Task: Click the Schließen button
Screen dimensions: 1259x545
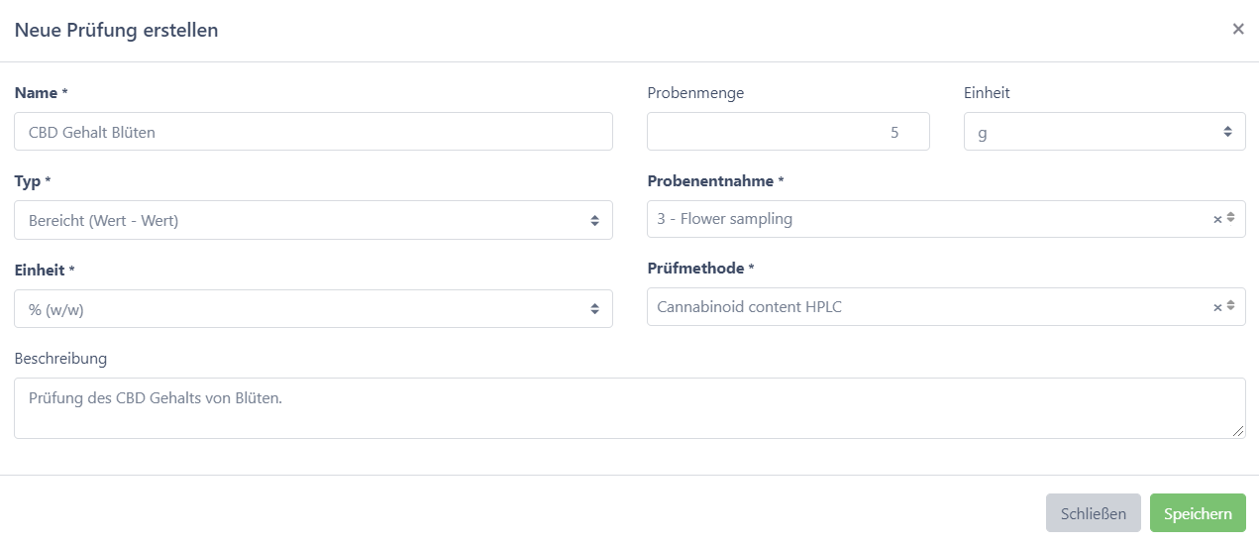Action: tap(1094, 513)
